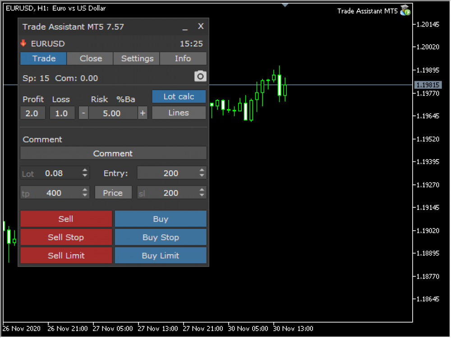Click the EURUSD symbol name in panel
The image size is (451, 338).
[x=48, y=44]
